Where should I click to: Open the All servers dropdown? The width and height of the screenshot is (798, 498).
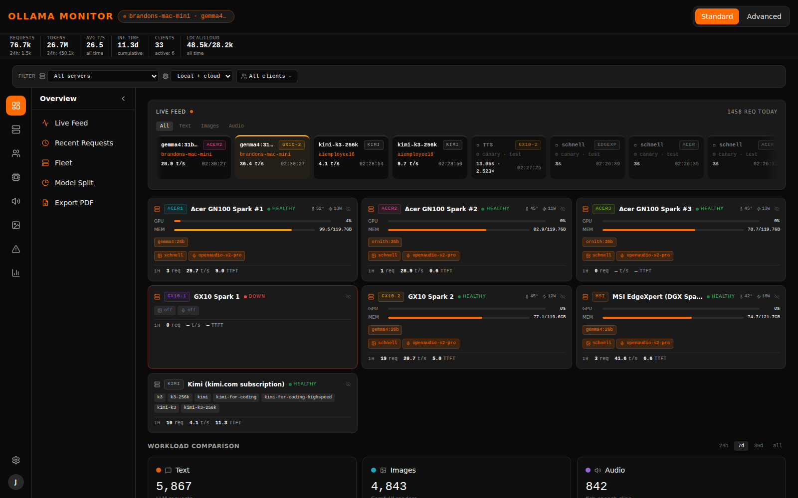pyautogui.click(x=104, y=76)
